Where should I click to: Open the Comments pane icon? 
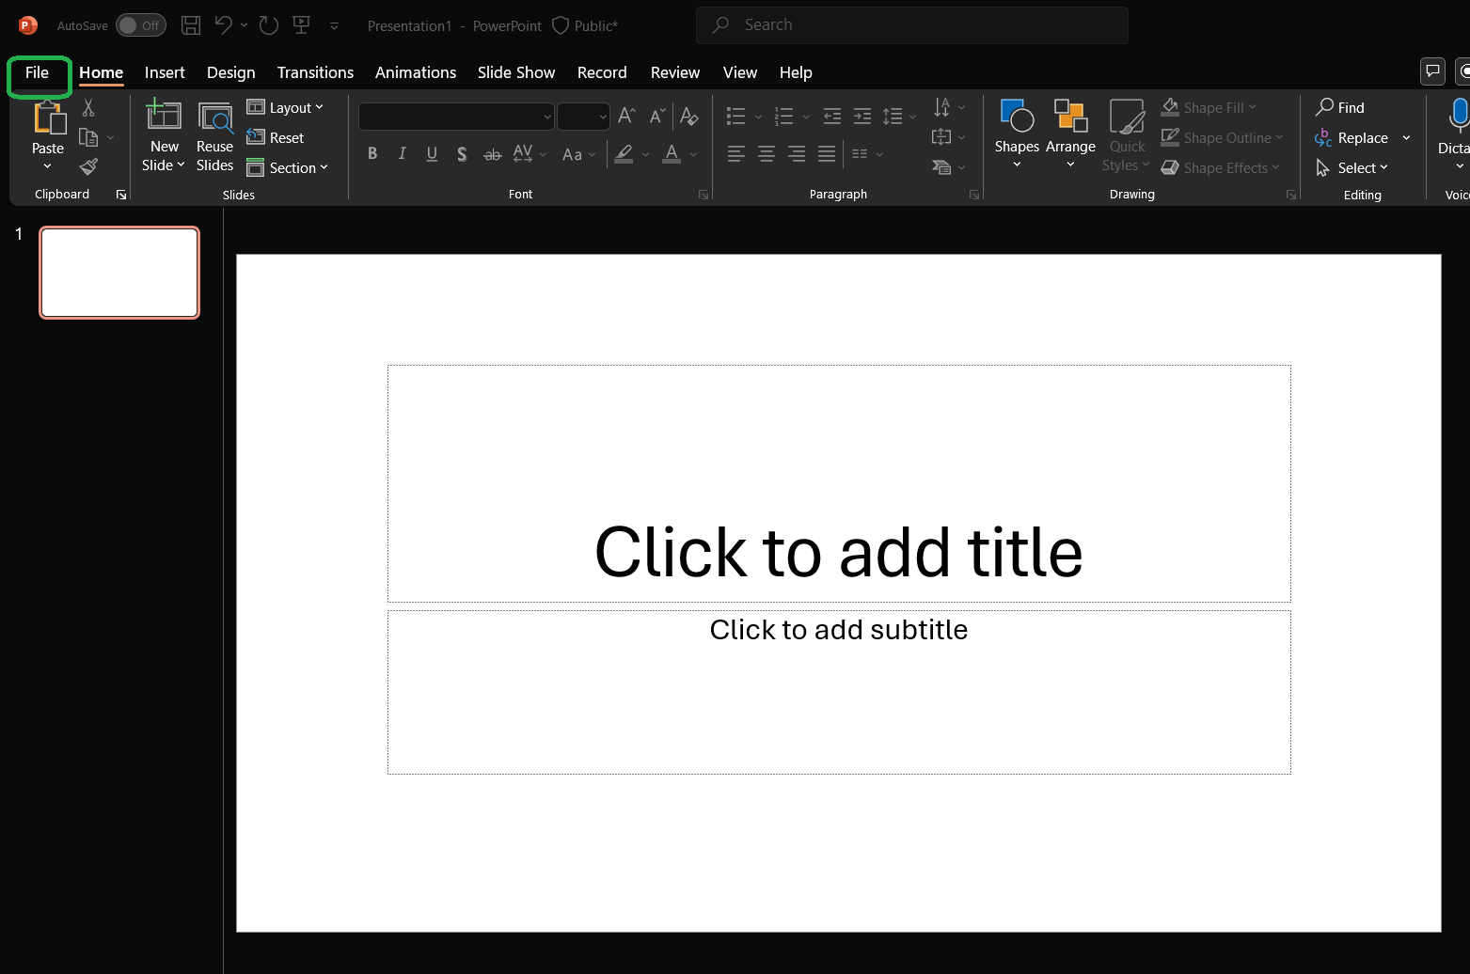1432,71
